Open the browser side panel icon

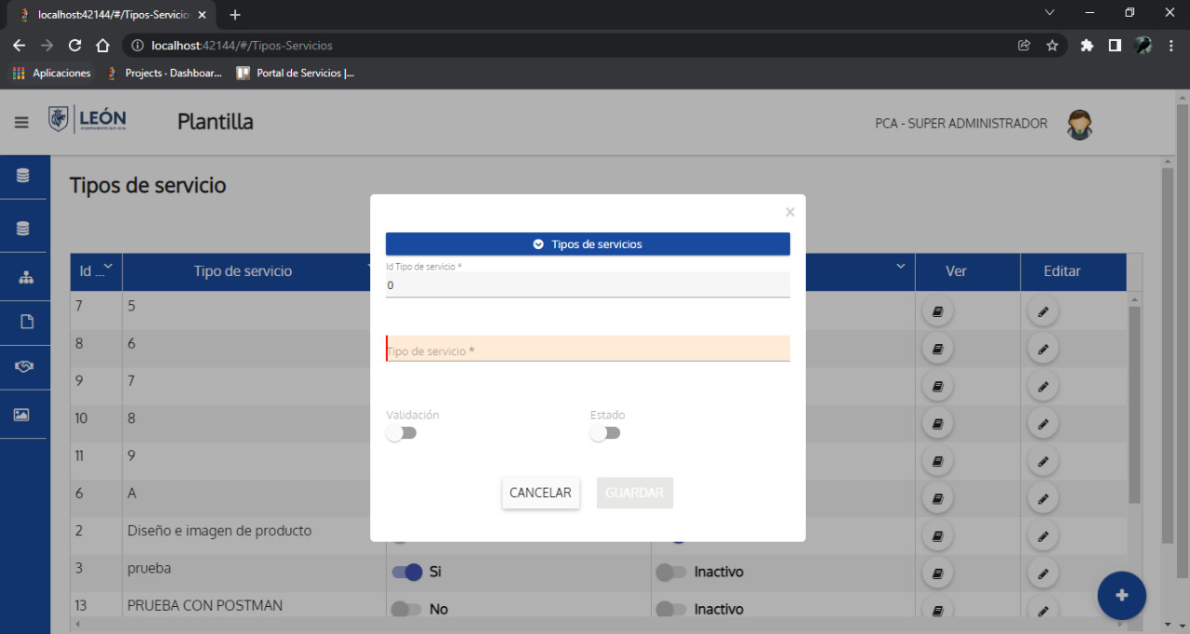1115,45
